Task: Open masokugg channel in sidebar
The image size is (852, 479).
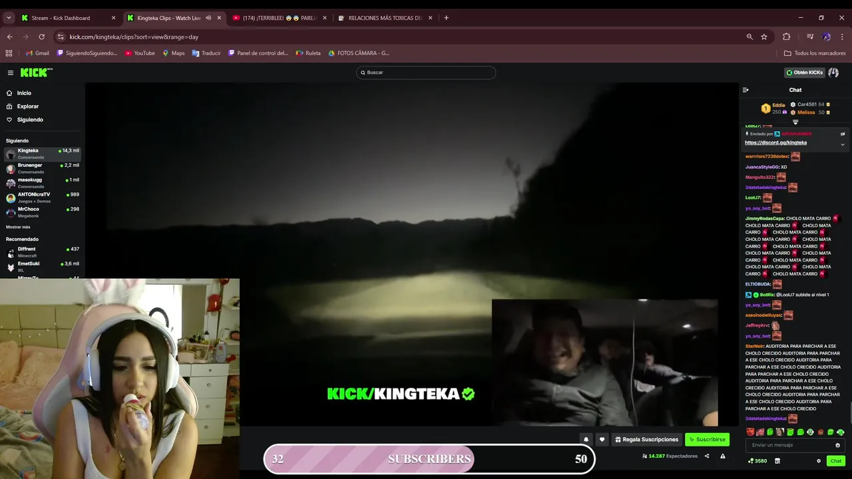Action: click(43, 183)
